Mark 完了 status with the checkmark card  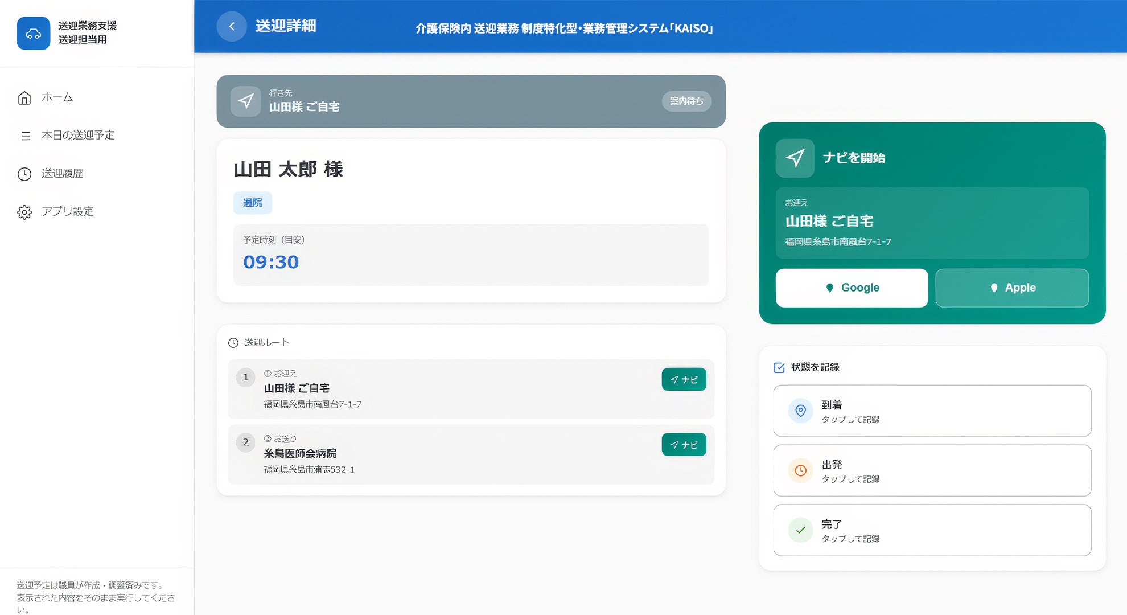click(x=932, y=530)
